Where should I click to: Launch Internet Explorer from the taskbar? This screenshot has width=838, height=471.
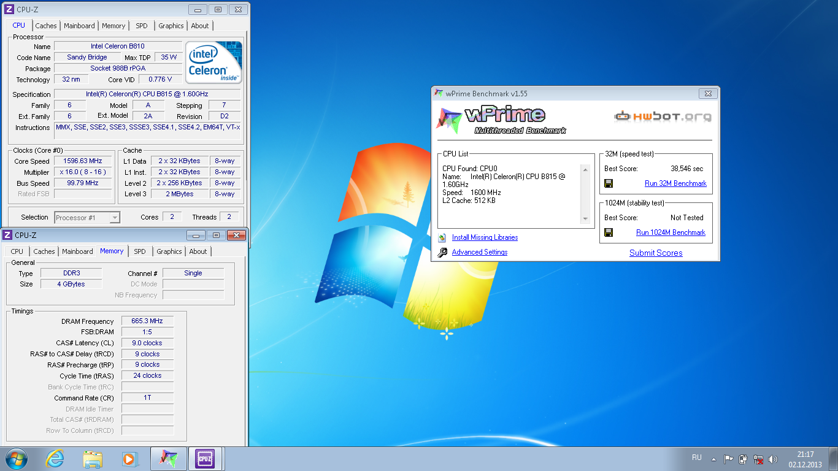[55, 459]
